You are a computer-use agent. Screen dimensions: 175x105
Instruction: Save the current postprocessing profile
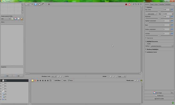15,19
